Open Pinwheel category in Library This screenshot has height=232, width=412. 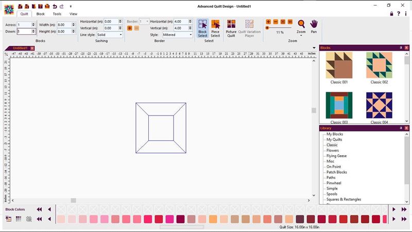(x=334, y=183)
